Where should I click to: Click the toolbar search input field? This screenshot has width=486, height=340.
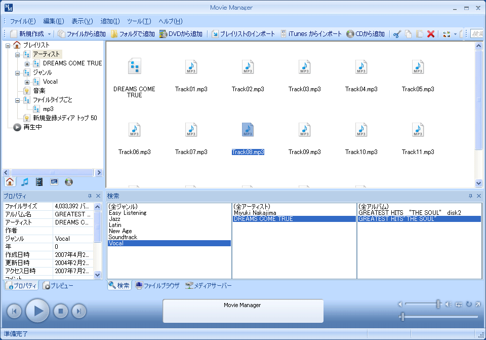(477, 34)
